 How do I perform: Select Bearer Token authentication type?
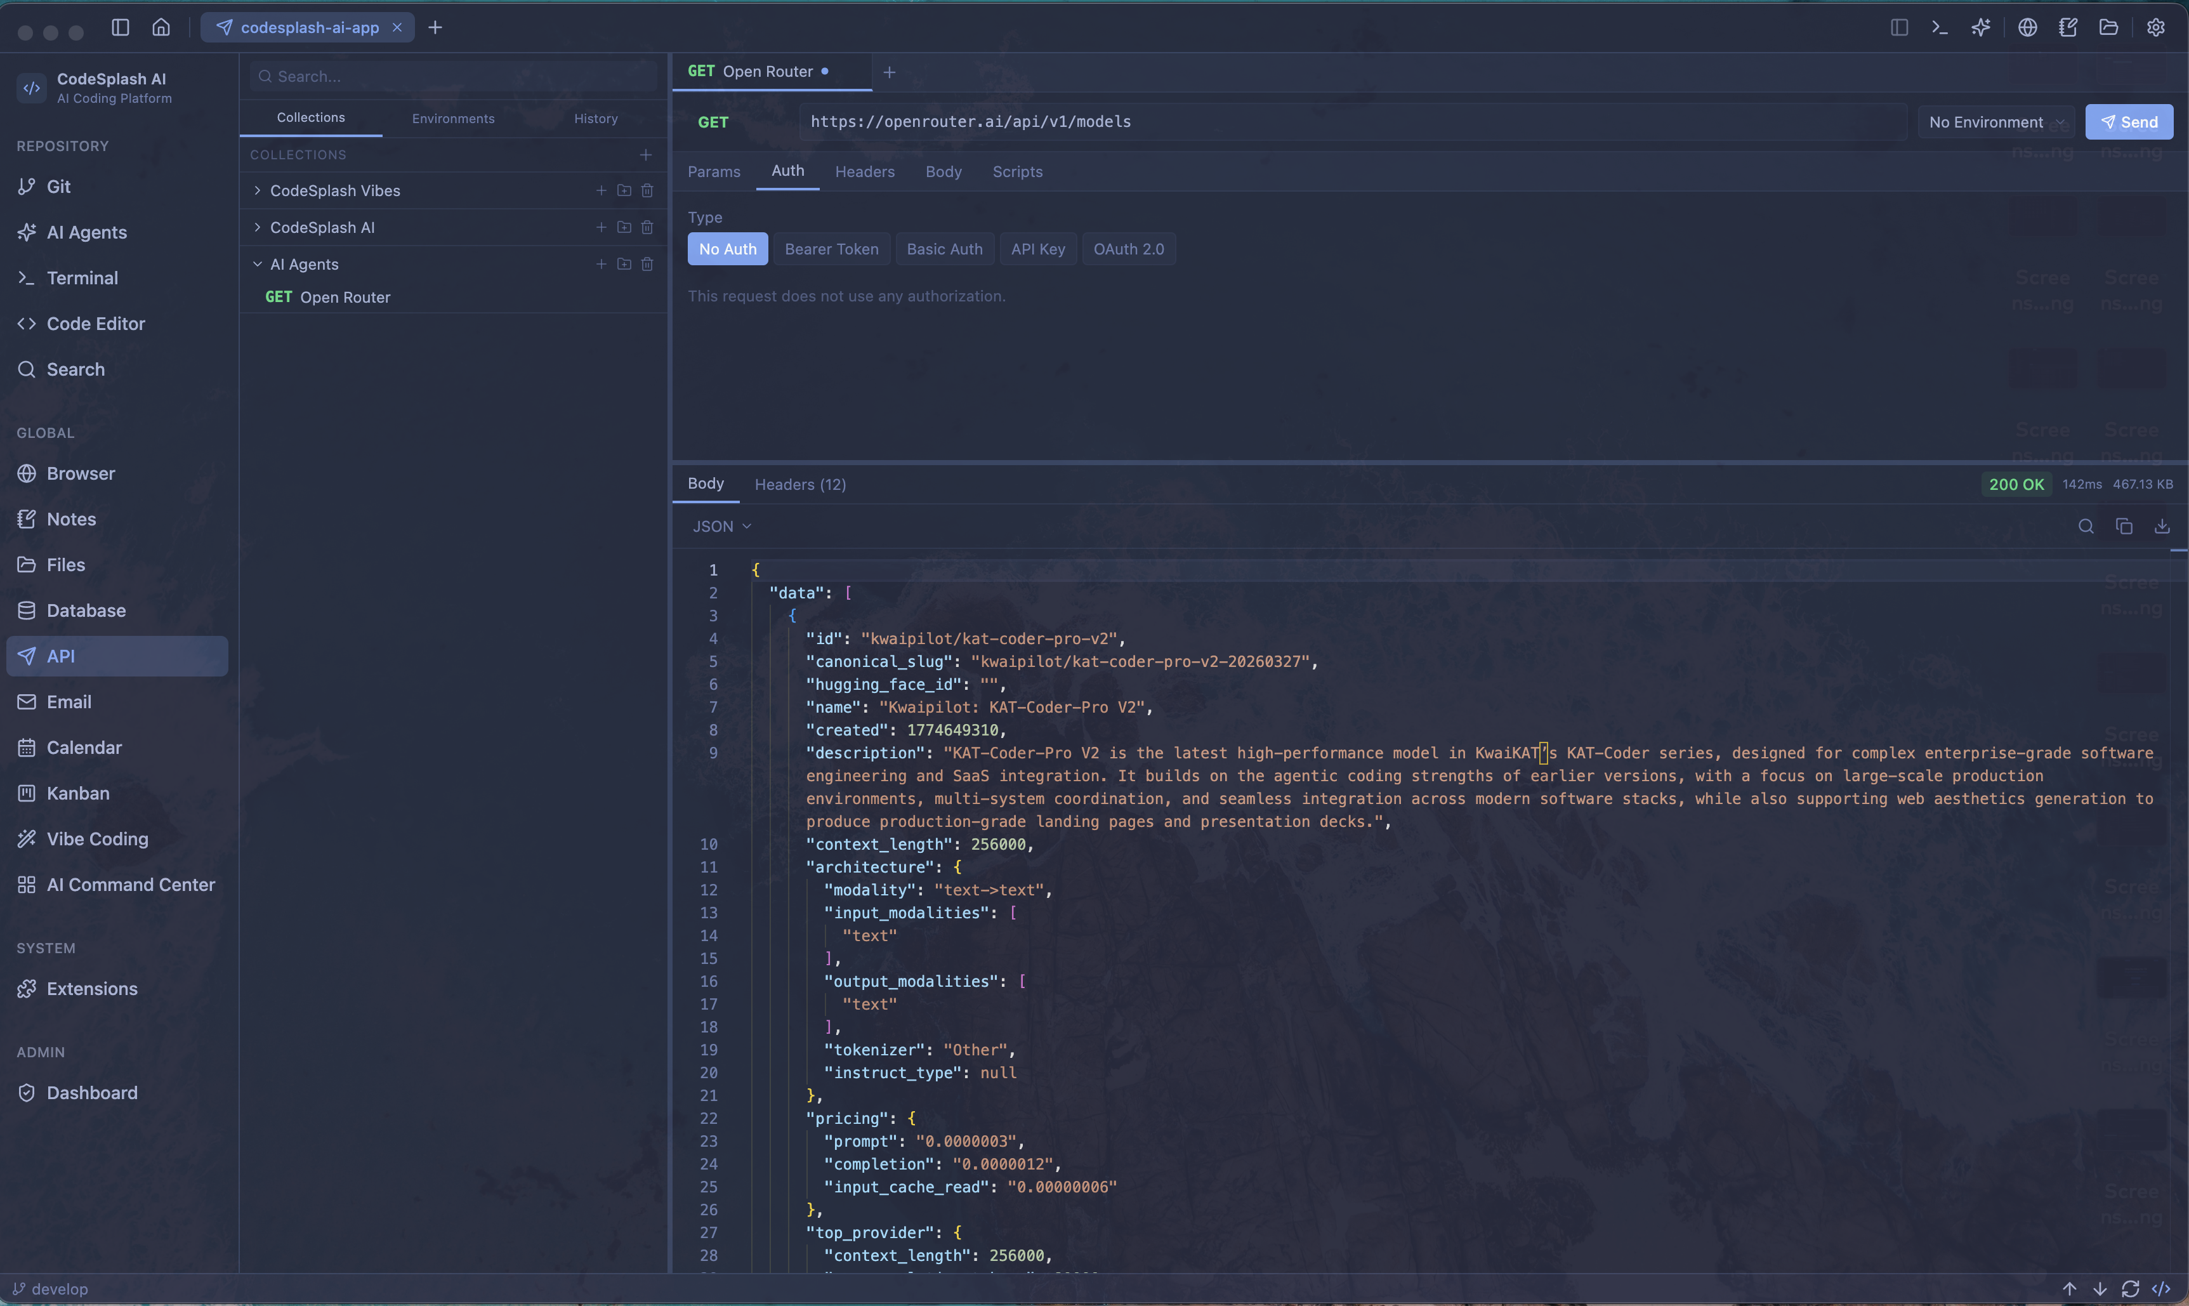(x=831, y=249)
